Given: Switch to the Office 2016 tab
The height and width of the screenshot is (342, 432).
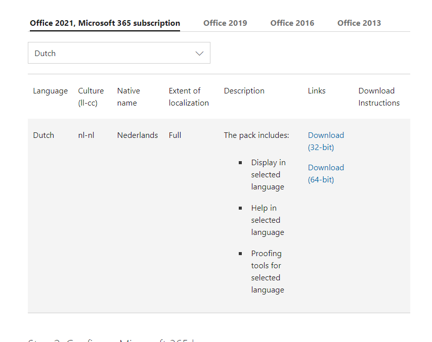Looking at the screenshot, I should [292, 23].
